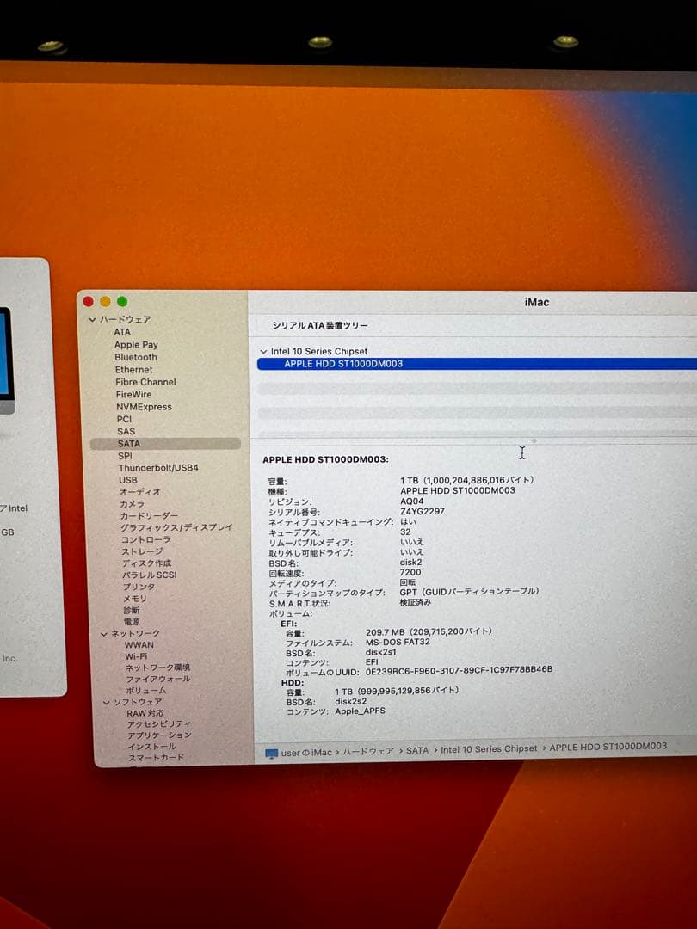The image size is (697, 929).
Task: Select ネットワーク環境 in sidebar
Action: [157, 668]
